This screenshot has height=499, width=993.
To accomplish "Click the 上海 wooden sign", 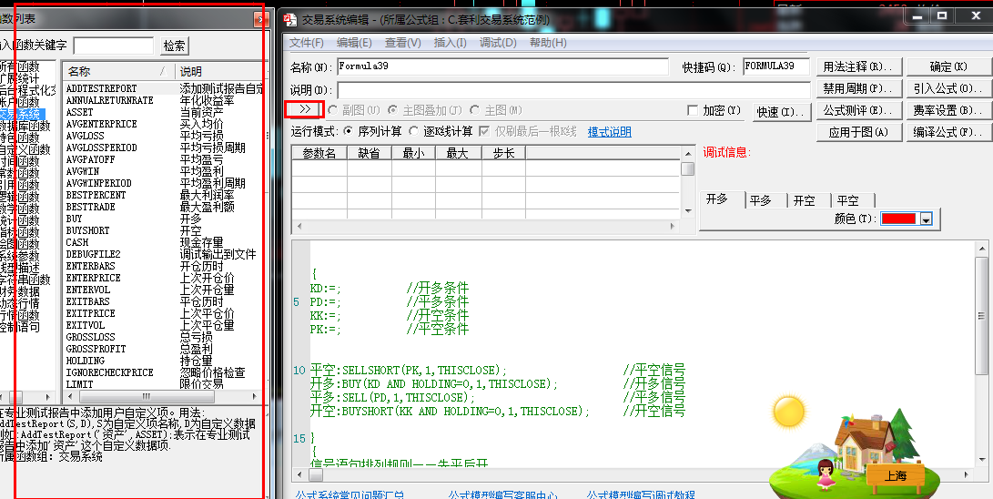I will click(894, 475).
